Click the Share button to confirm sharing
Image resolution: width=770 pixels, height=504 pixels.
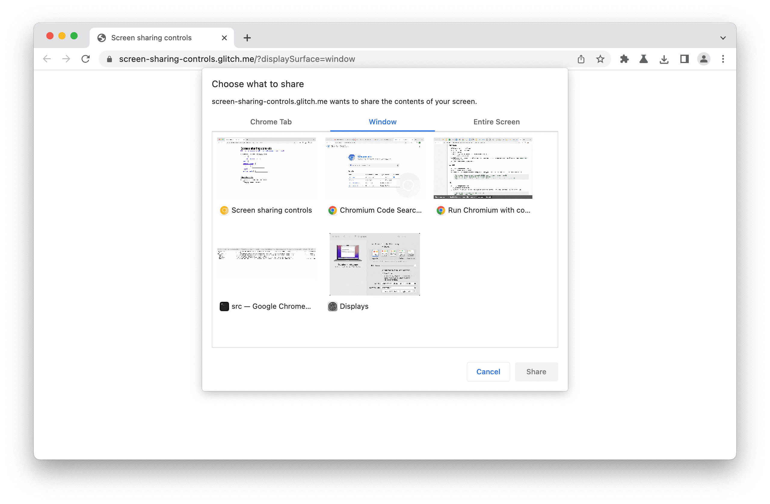[x=536, y=371]
